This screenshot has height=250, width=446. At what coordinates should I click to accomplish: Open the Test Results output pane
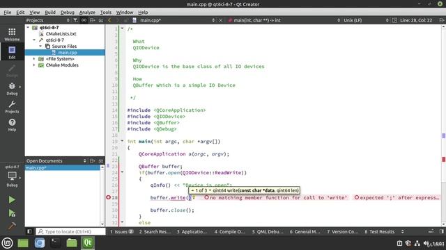[x=379, y=231]
